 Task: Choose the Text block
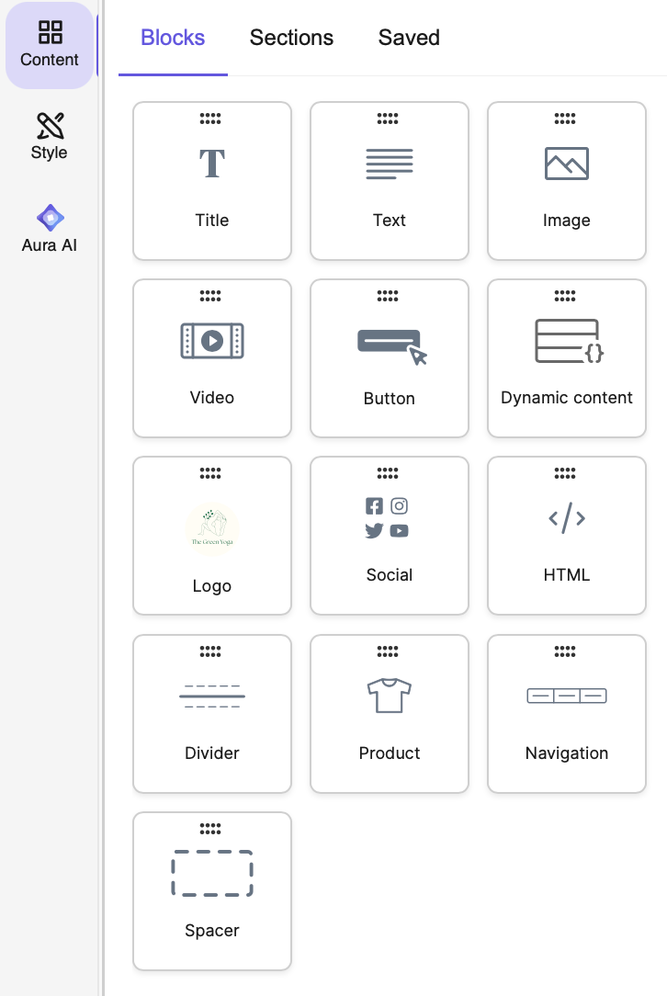pyautogui.click(x=390, y=181)
